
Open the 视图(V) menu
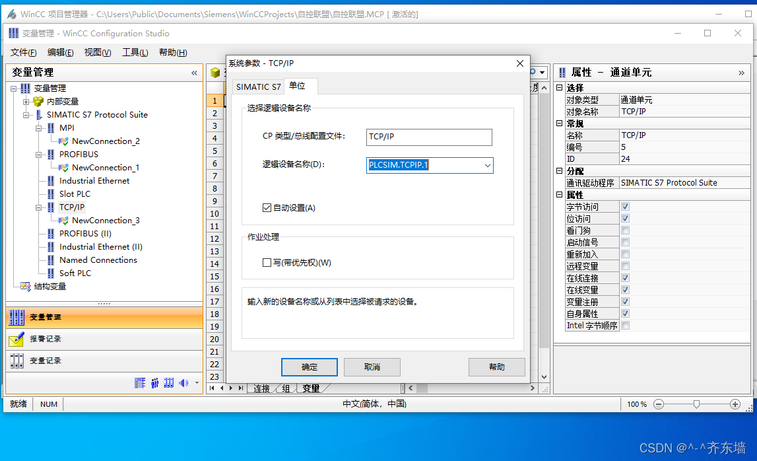tap(98, 52)
